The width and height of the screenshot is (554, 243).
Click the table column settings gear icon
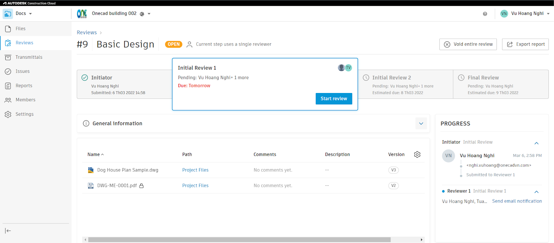[417, 155]
